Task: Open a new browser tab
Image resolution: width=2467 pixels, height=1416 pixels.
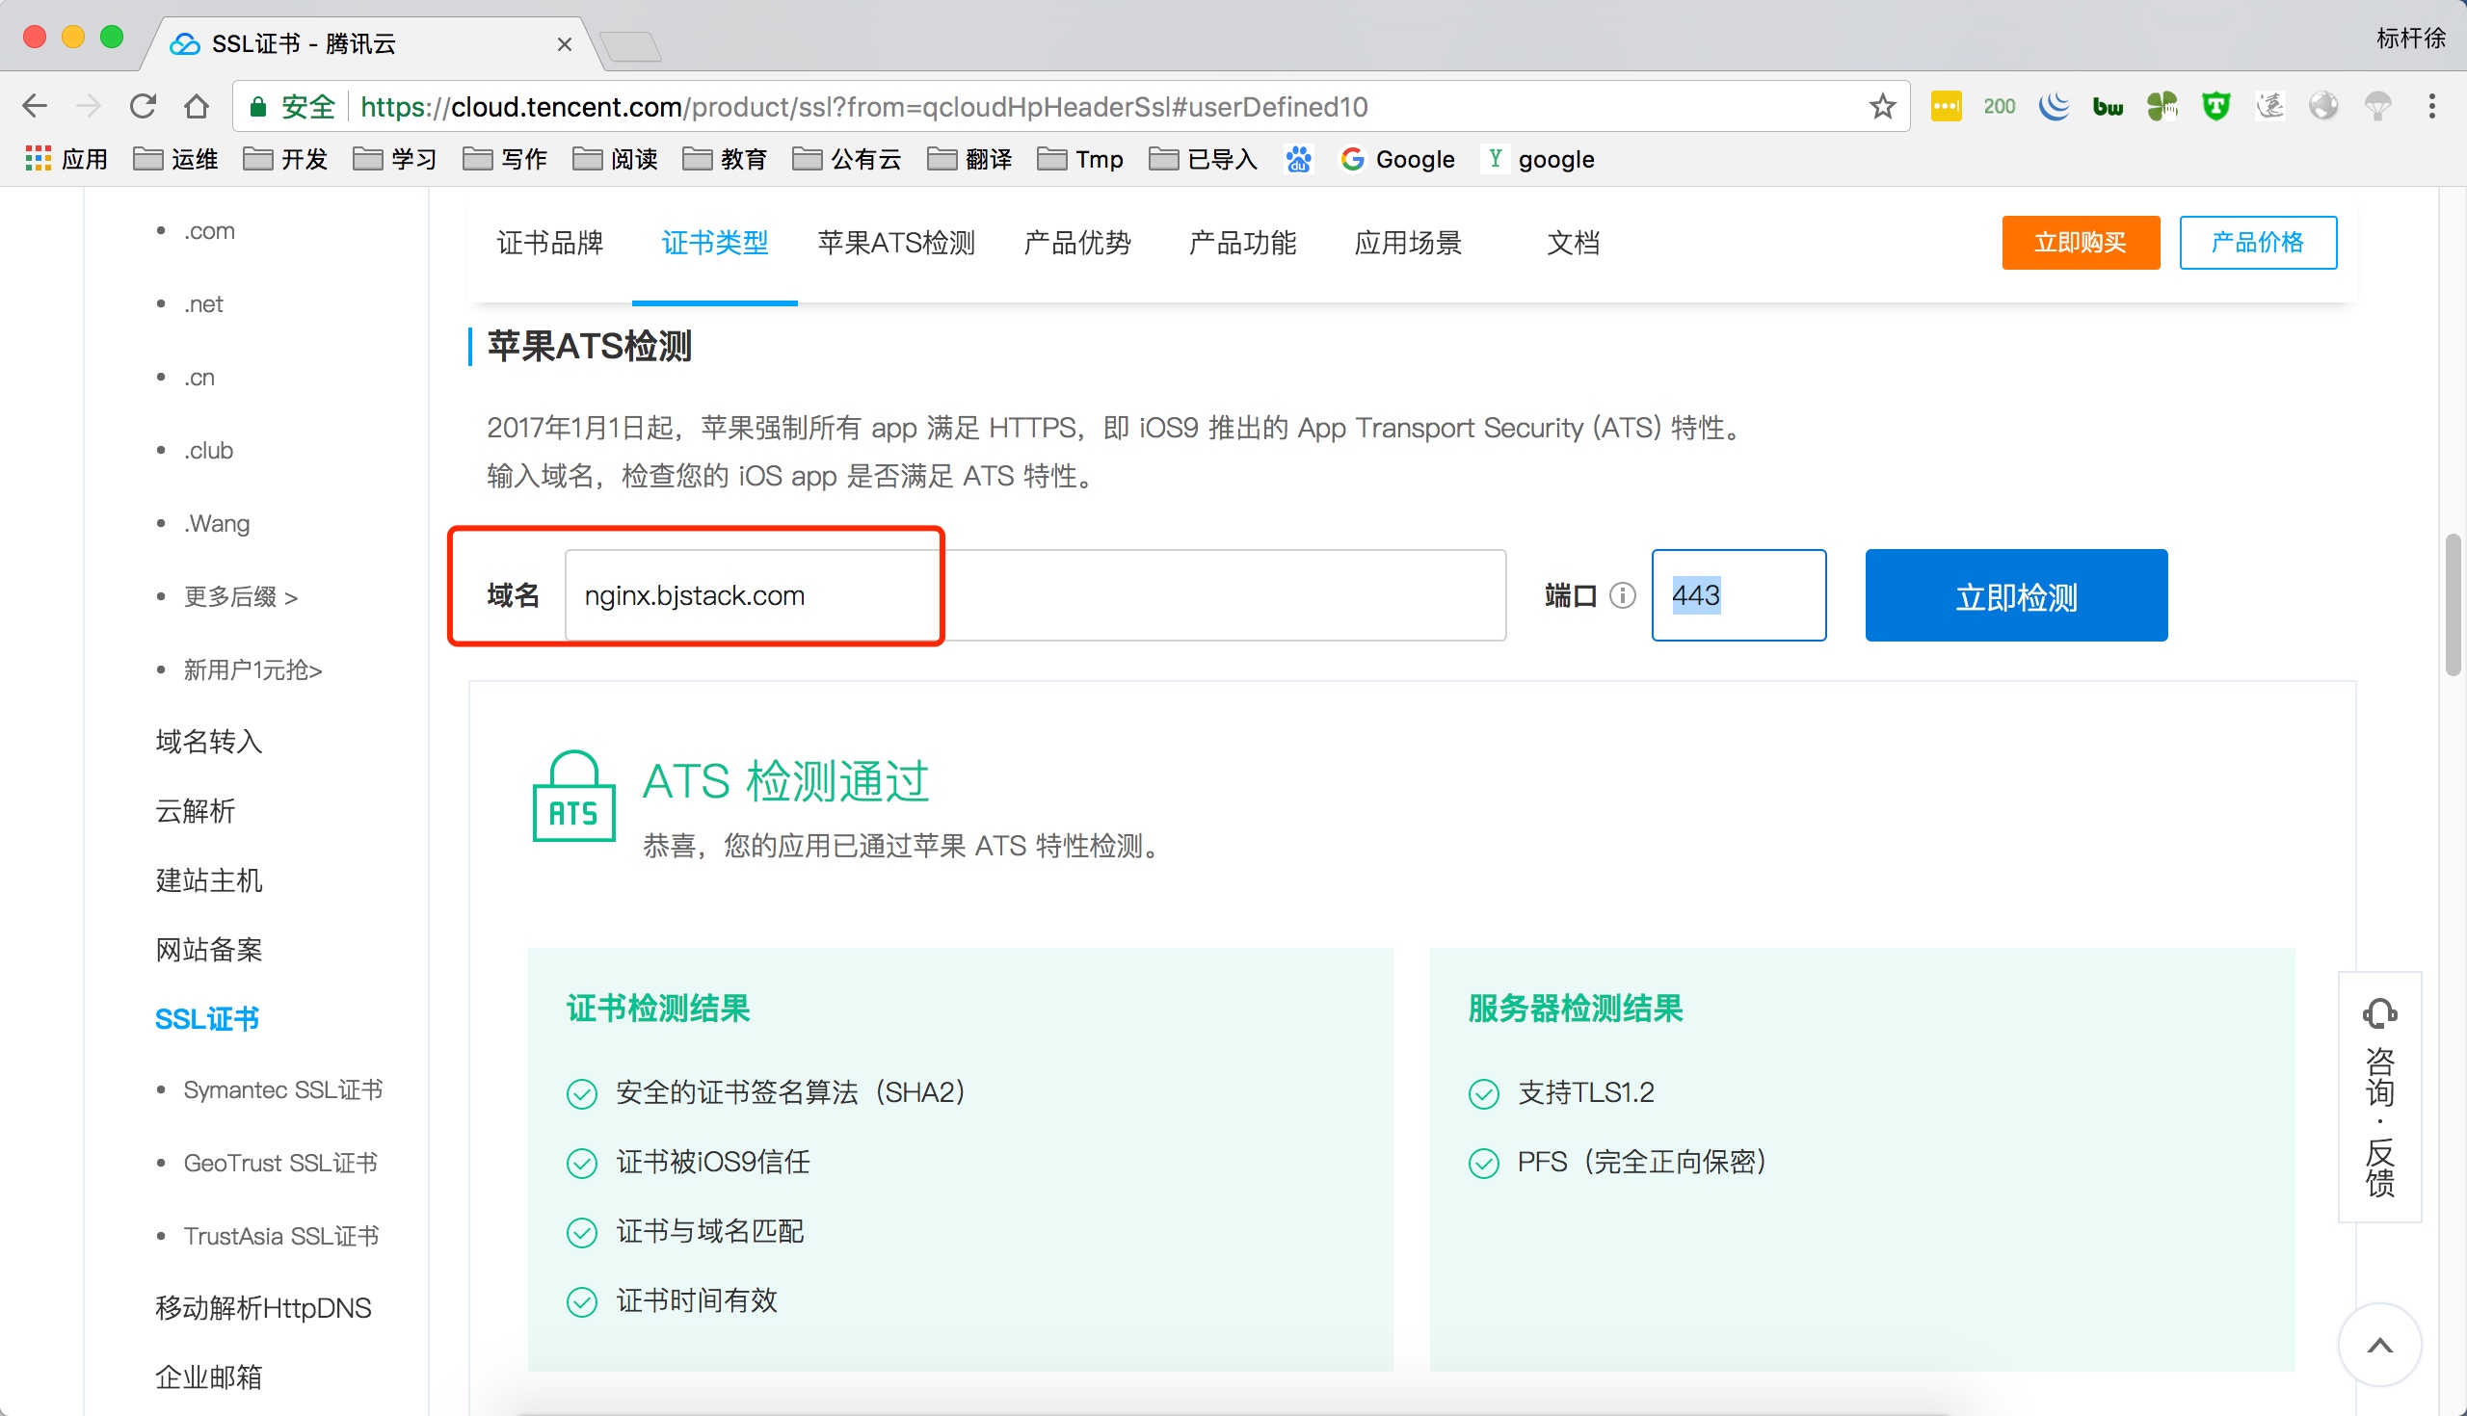Action: click(630, 45)
